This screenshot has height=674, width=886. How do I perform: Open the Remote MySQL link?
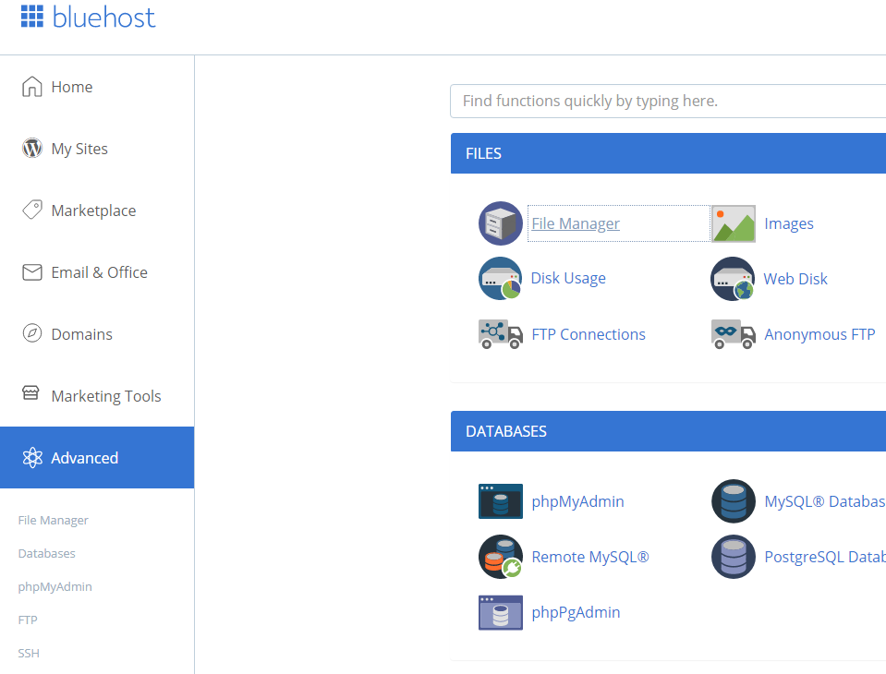point(590,557)
